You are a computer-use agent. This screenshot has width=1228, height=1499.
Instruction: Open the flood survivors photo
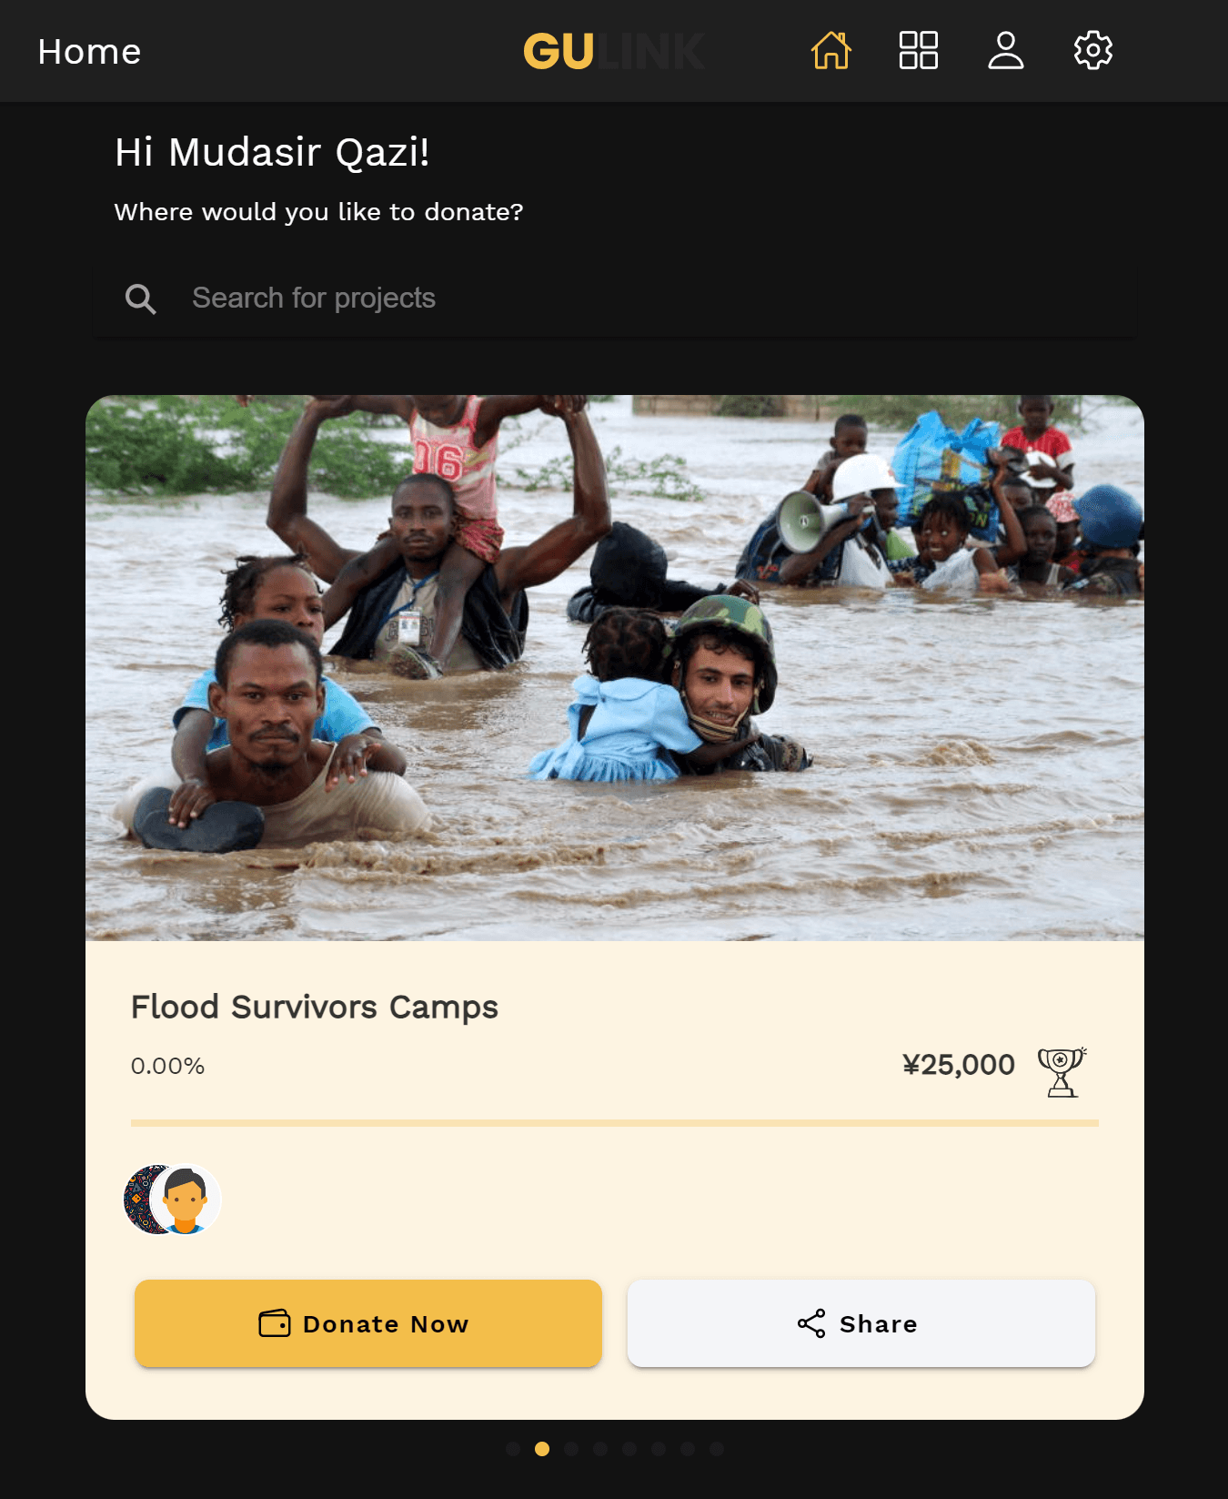pyautogui.click(x=615, y=668)
